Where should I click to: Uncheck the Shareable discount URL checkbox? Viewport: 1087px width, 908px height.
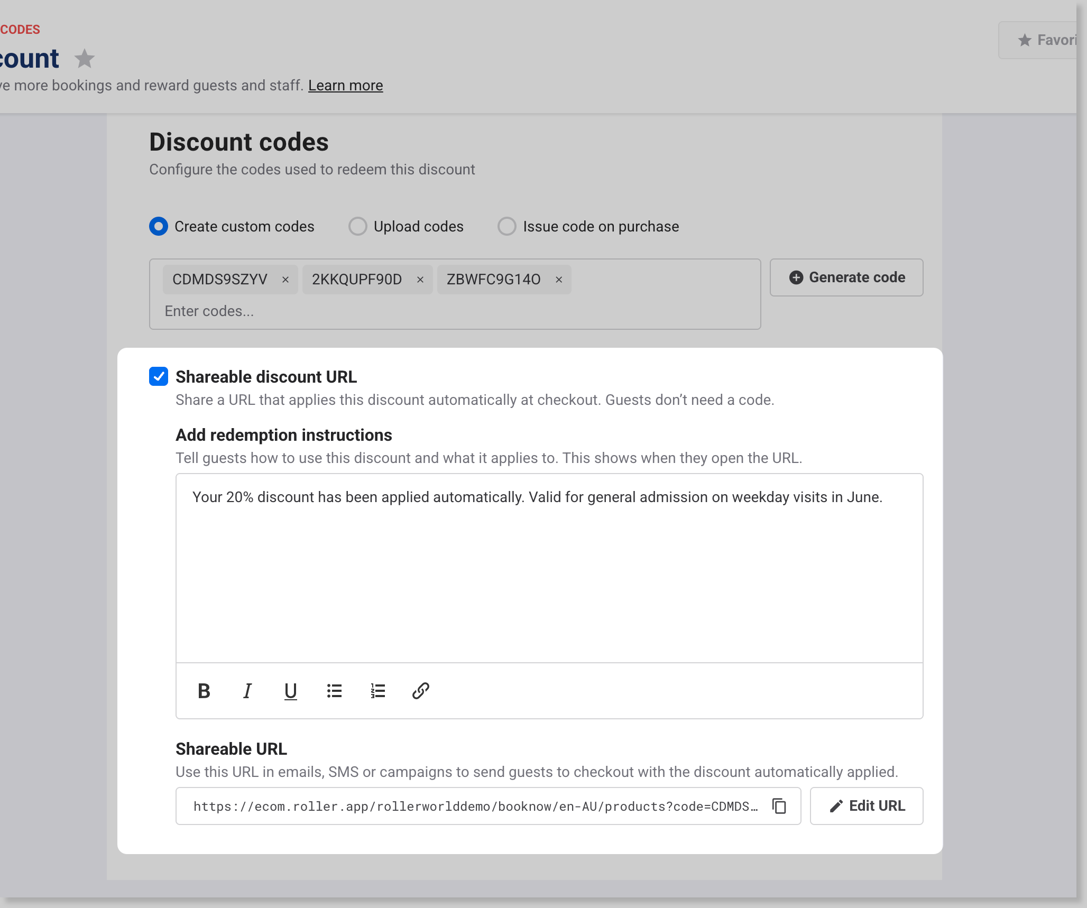click(x=159, y=376)
